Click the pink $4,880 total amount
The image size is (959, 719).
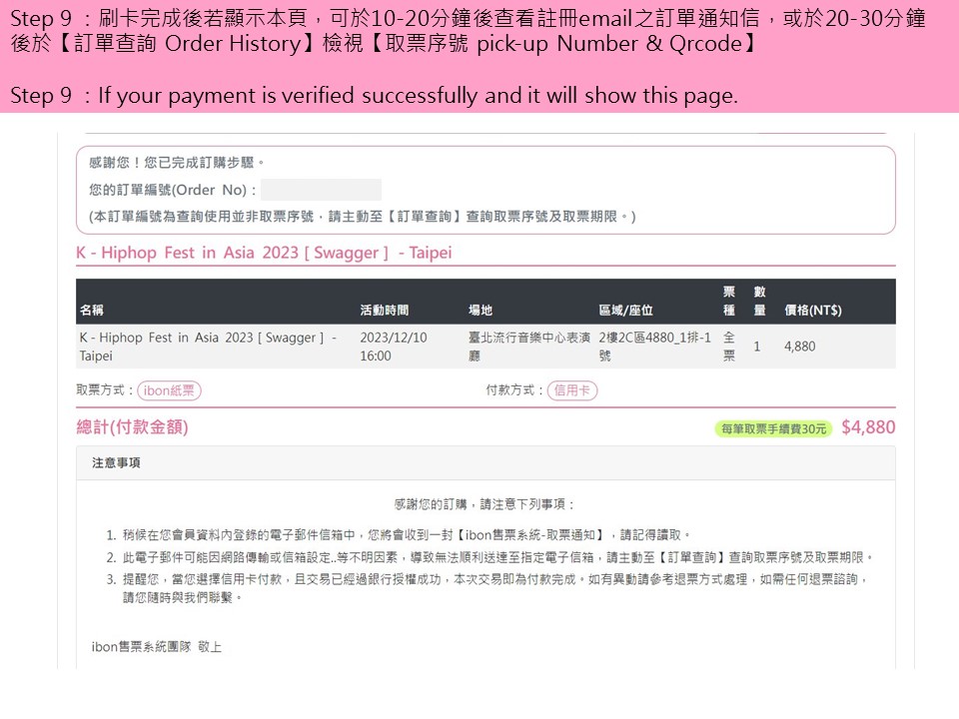point(868,427)
